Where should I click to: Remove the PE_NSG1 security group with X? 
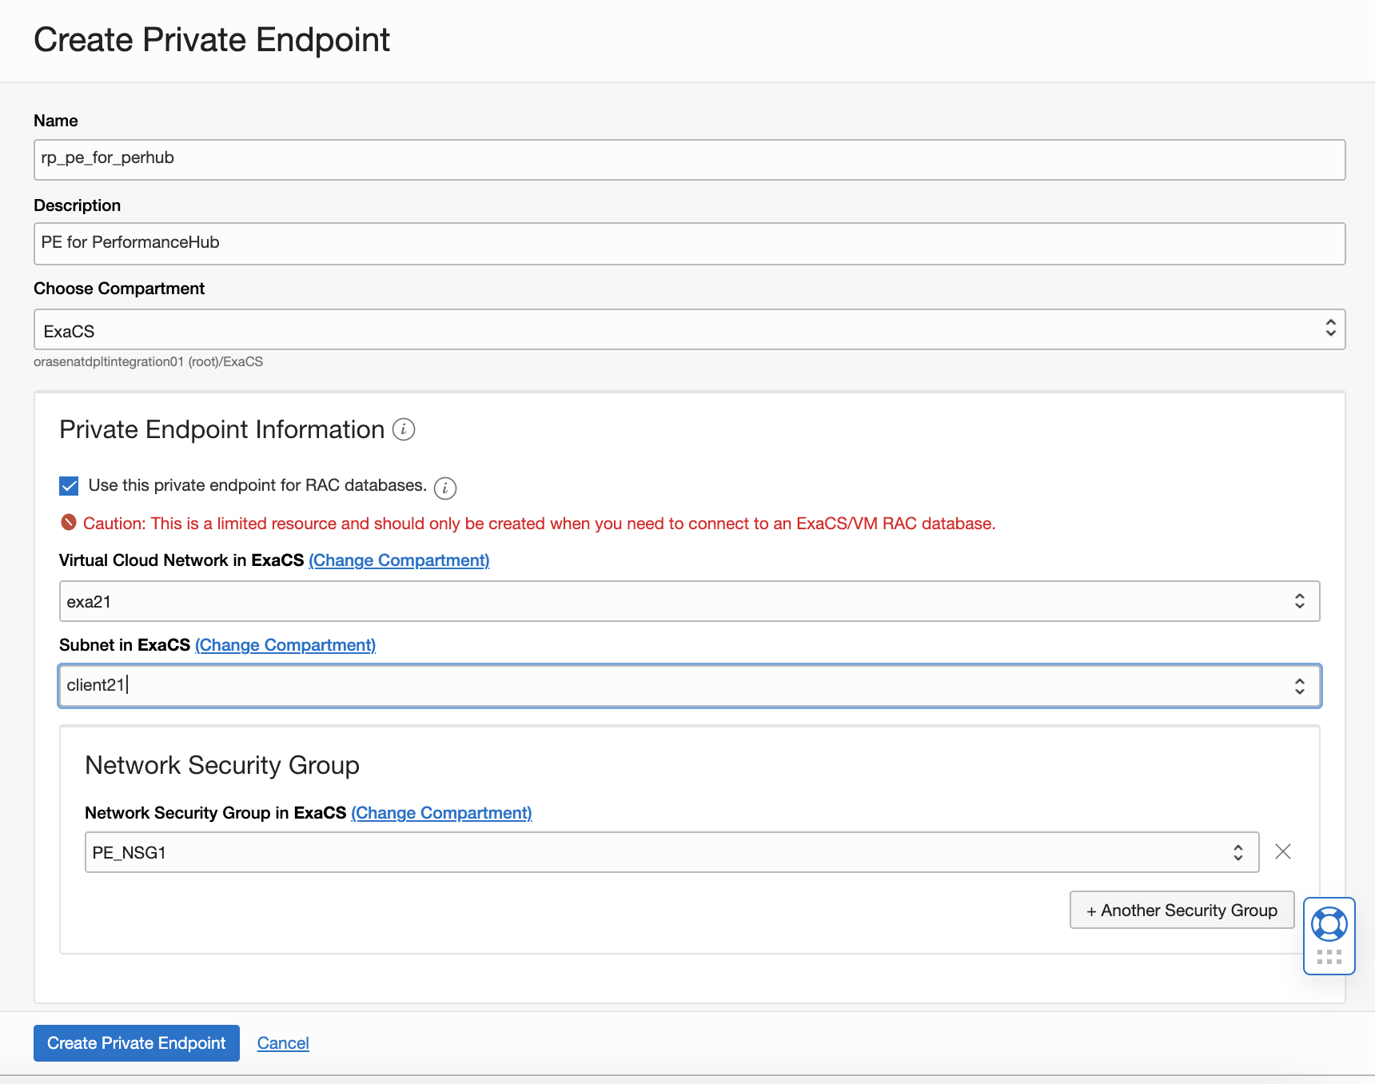tap(1283, 851)
